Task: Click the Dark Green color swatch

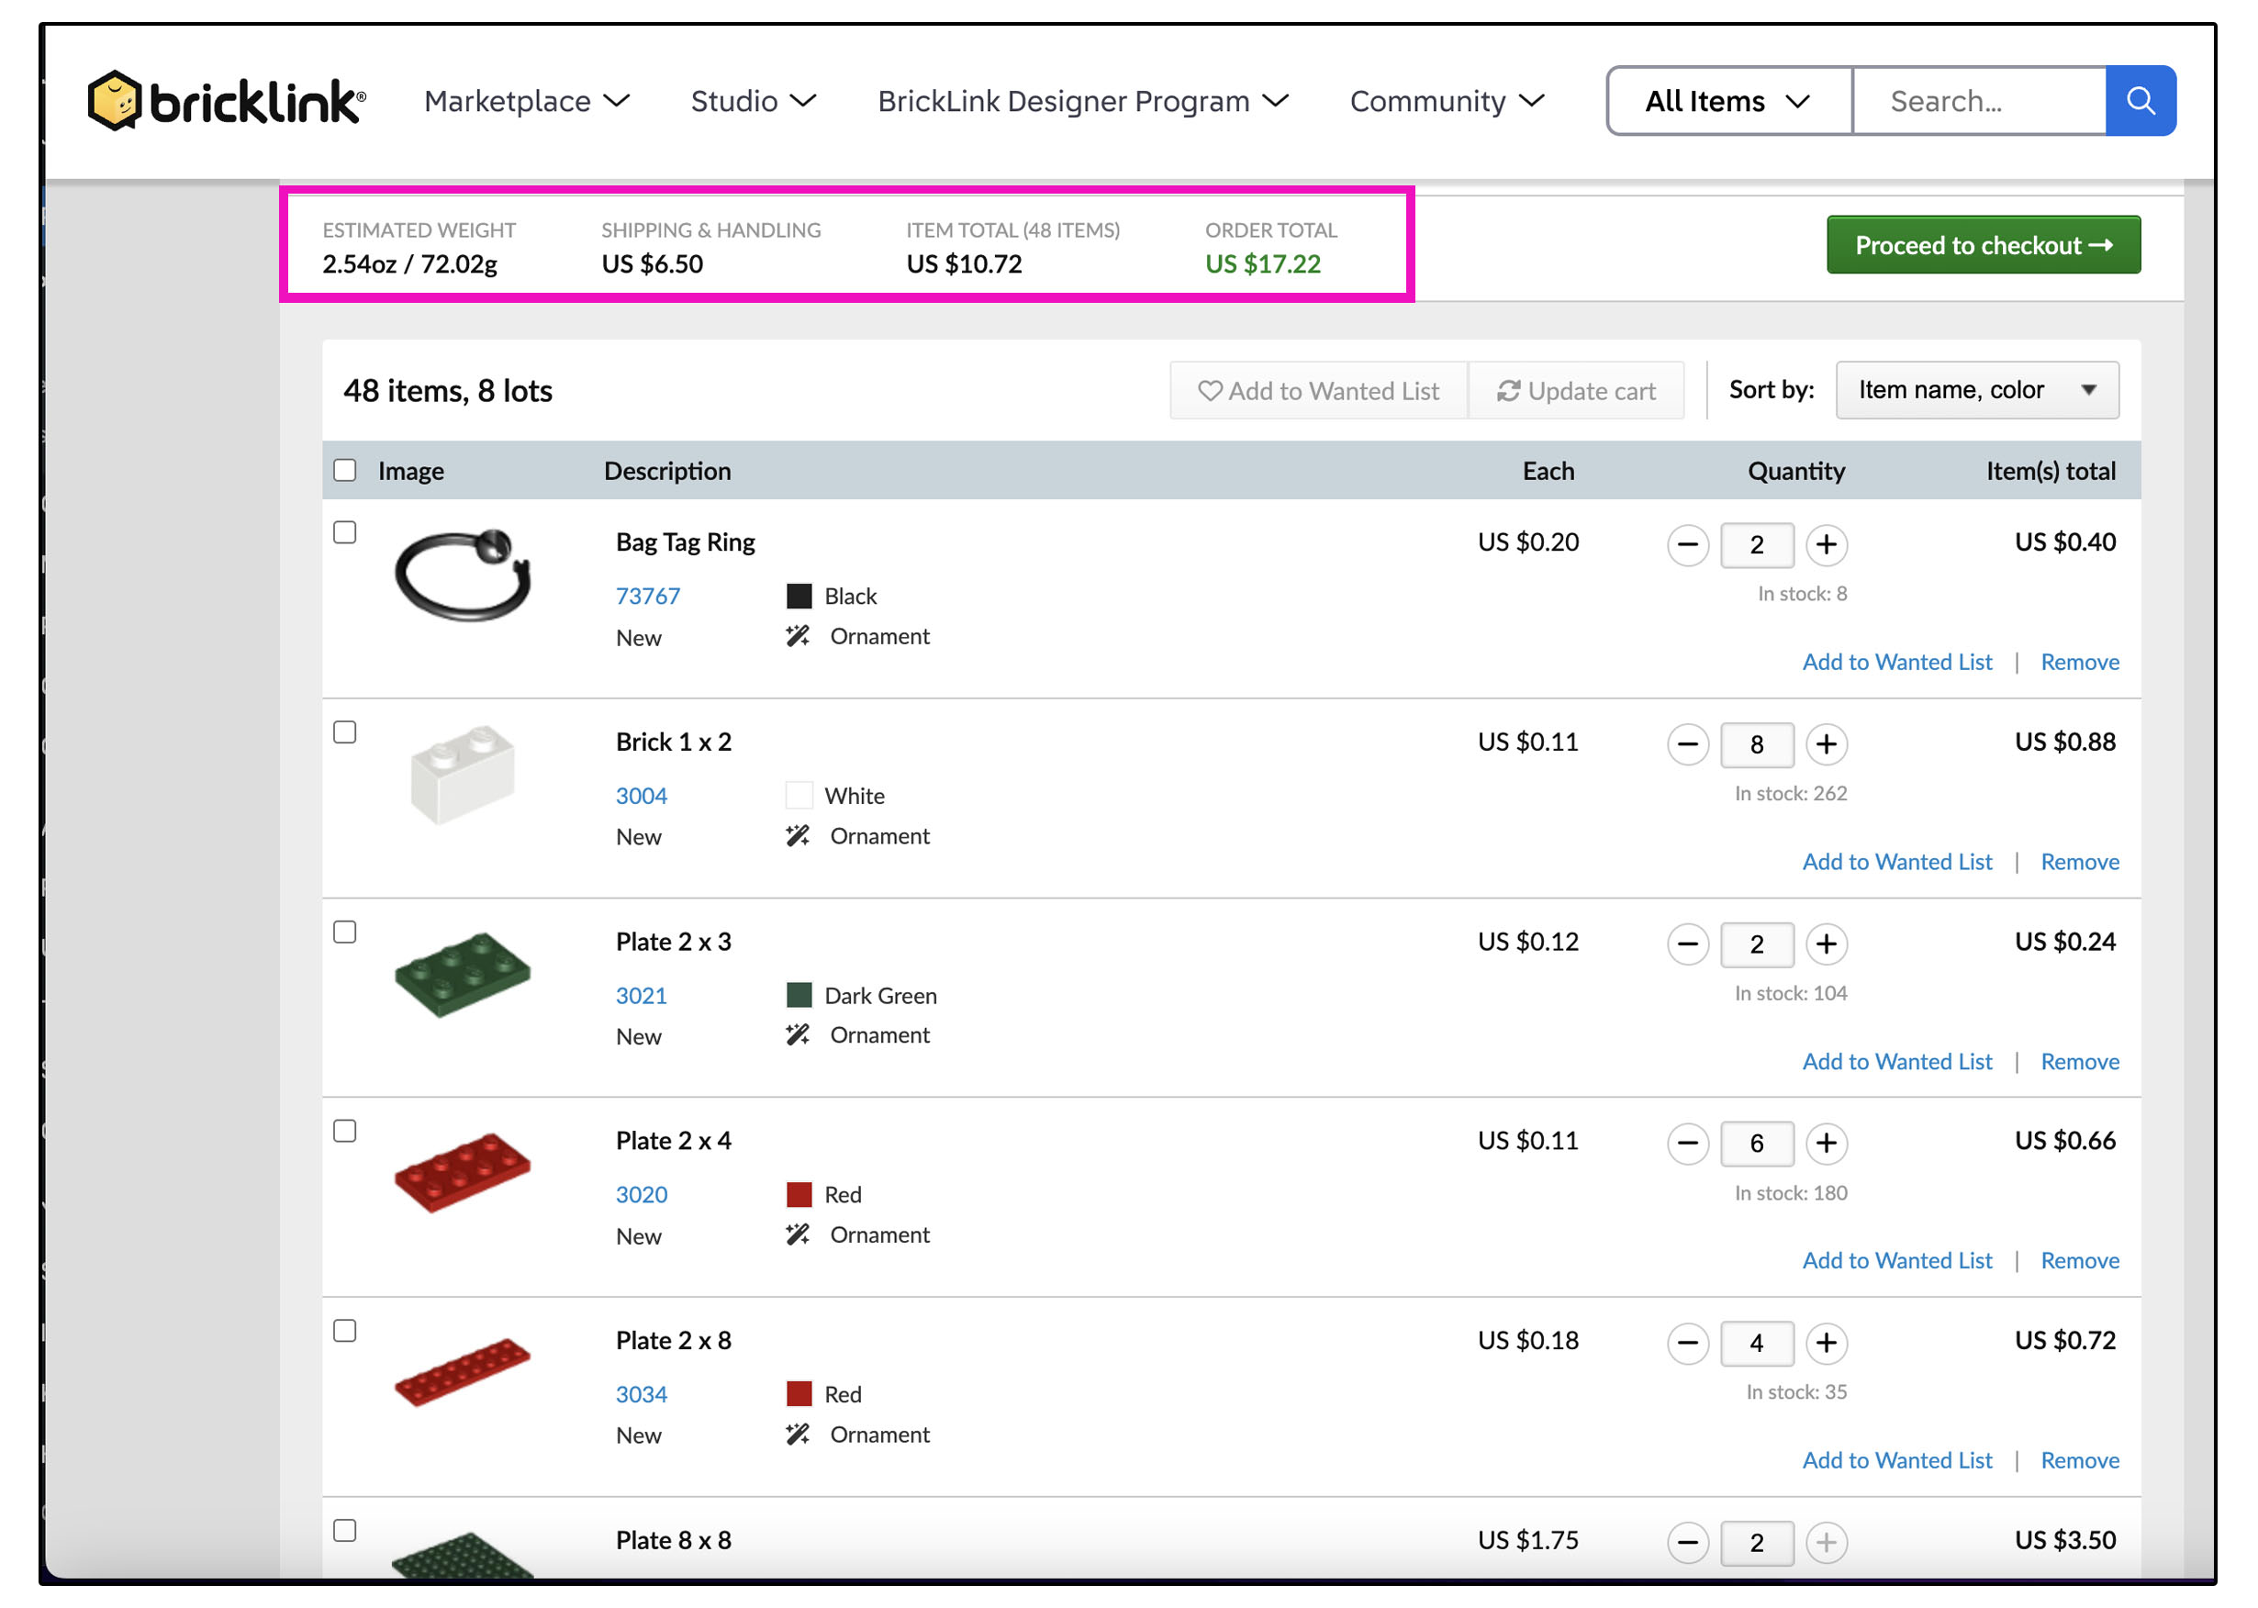Action: (799, 995)
